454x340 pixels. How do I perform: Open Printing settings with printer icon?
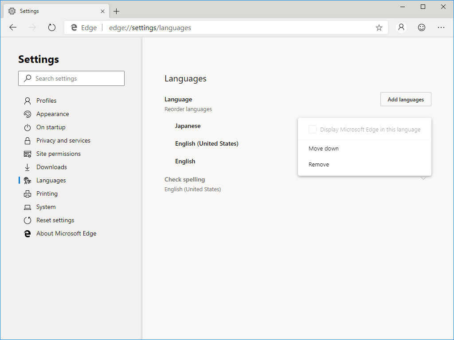tap(27, 193)
